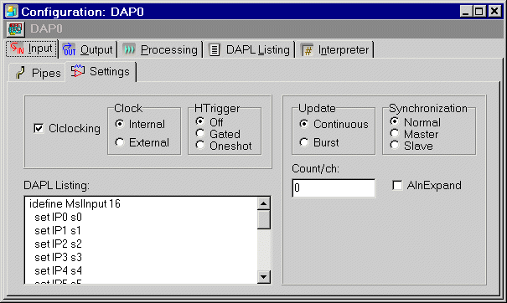The image size is (507, 303).
Task: Set HTrigger to Gated
Action: [200, 133]
